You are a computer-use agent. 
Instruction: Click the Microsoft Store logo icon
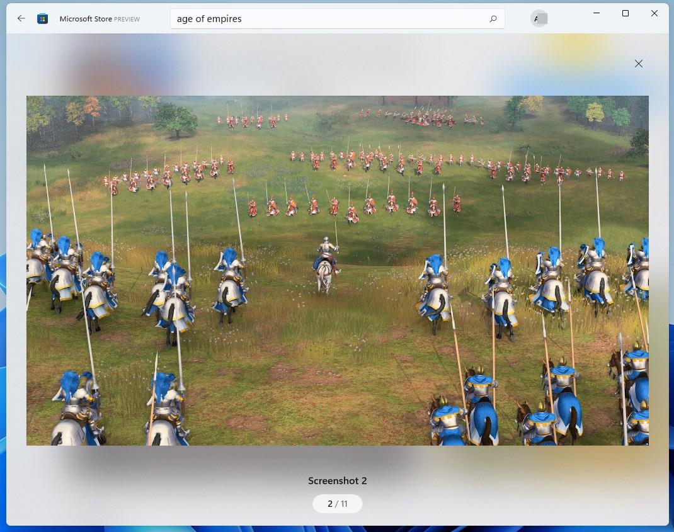coord(43,18)
